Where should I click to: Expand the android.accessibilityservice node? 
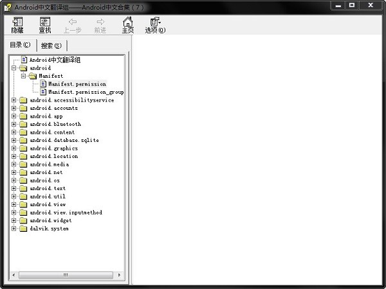[x=14, y=100]
